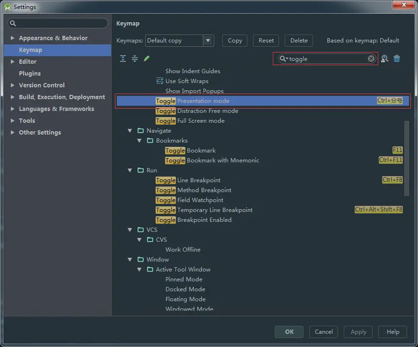
Task: Click the Copy keymap button
Action: click(x=235, y=41)
